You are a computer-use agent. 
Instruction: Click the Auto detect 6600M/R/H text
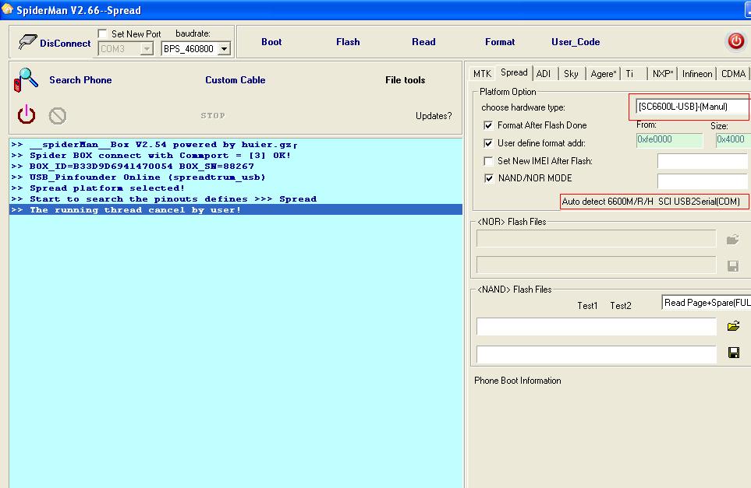(651, 202)
